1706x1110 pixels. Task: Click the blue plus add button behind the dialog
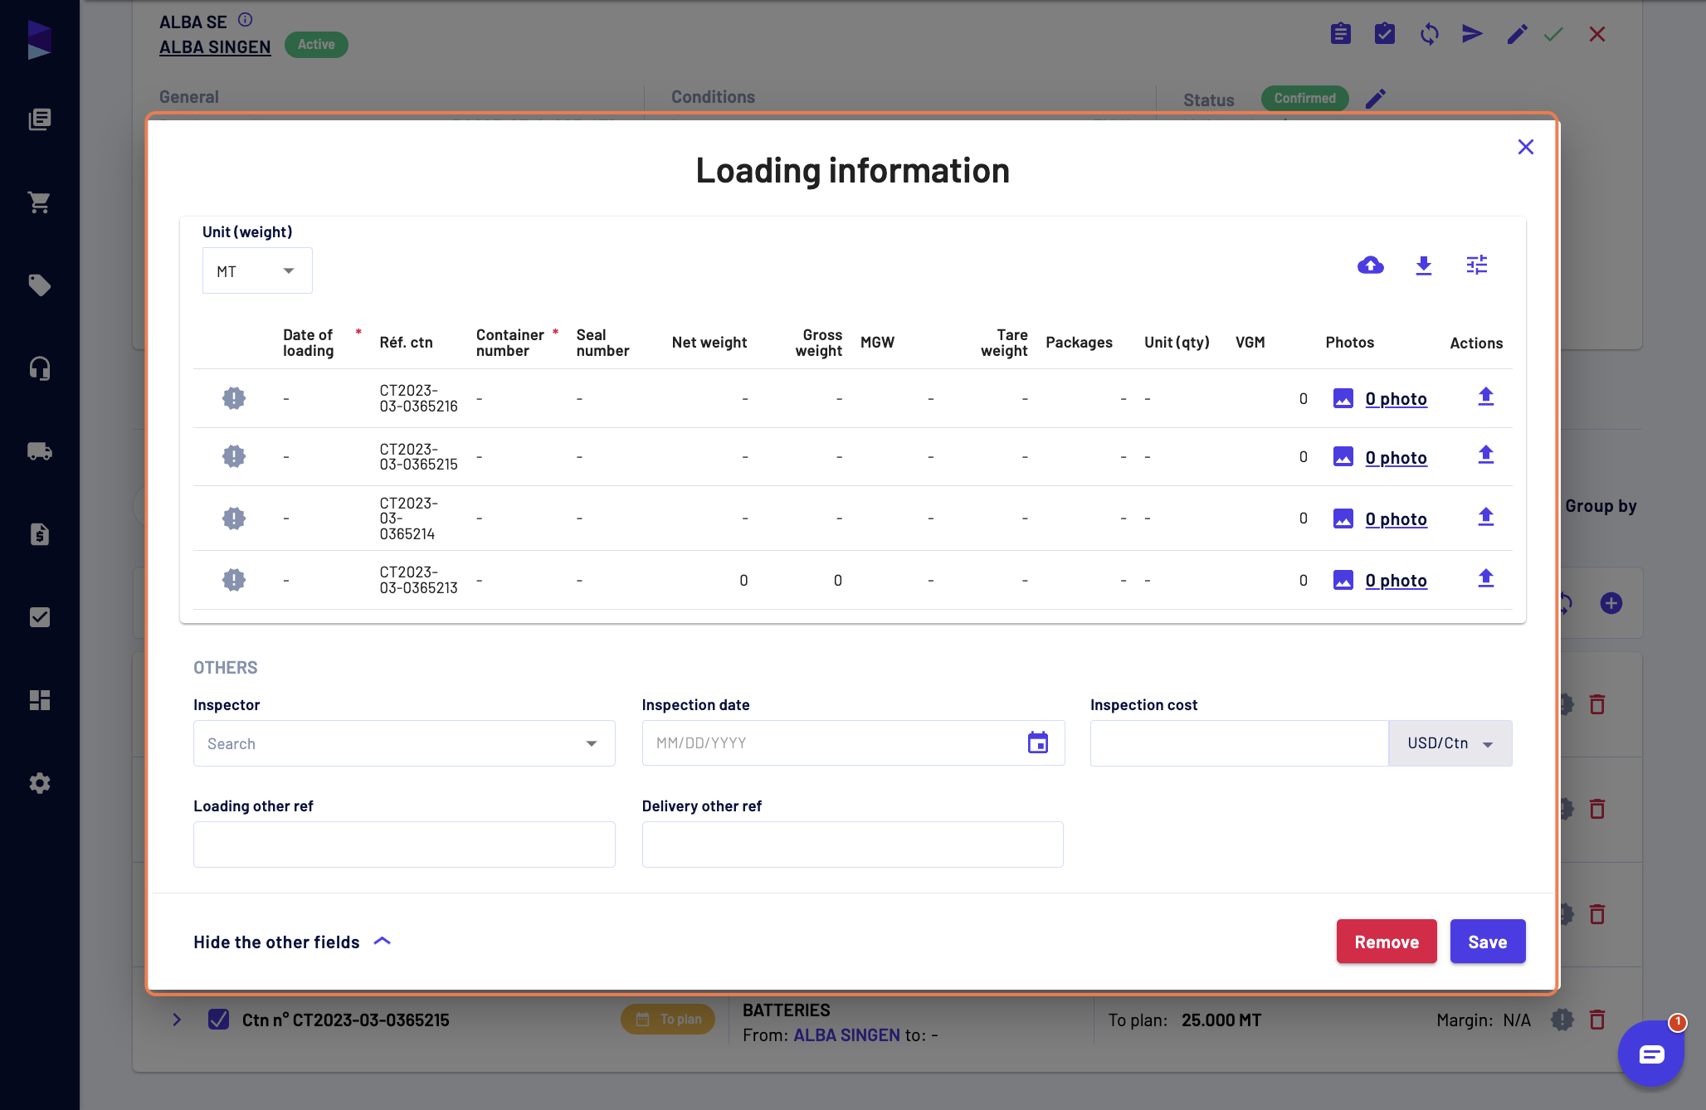coord(1611,603)
